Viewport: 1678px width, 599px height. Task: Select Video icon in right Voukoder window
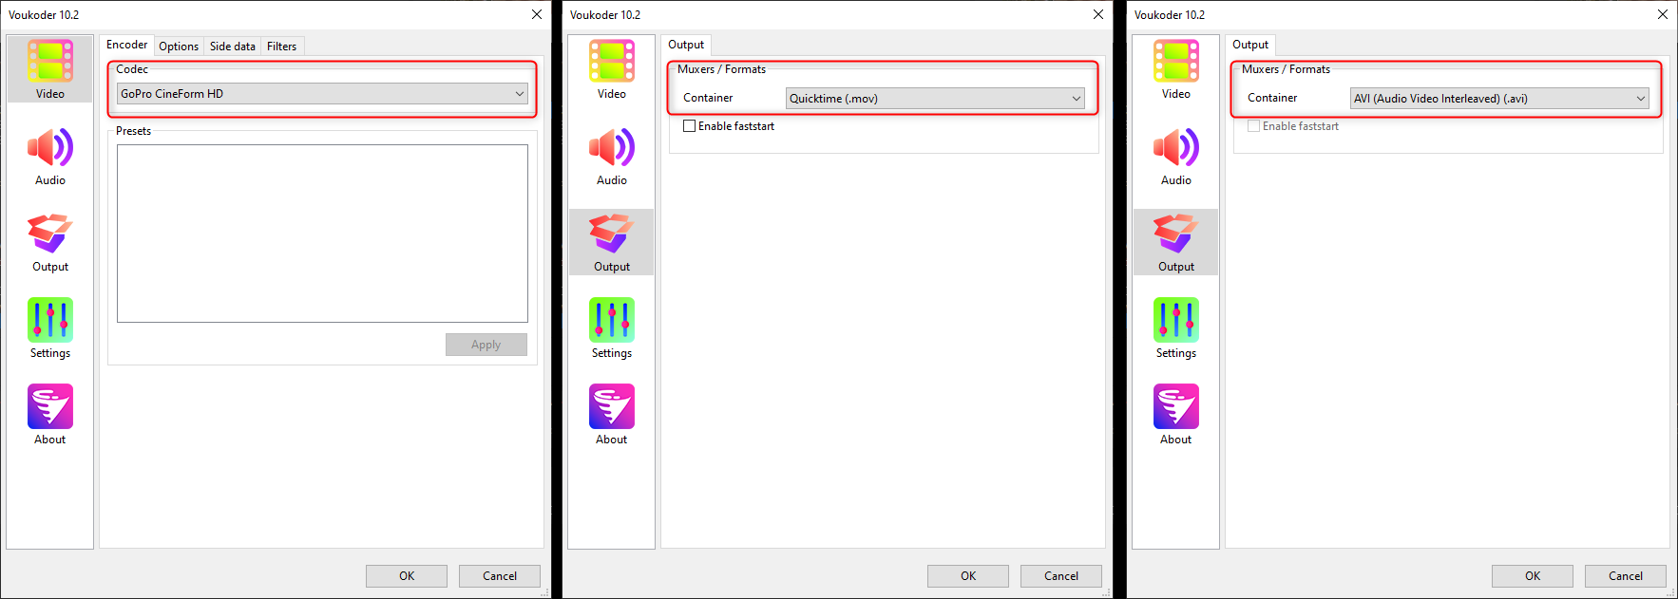pyautogui.click(x=1176, y=69)
